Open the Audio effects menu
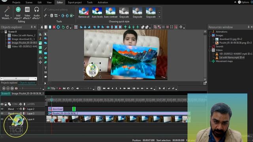The width and height of the screenshot is (253, 142). pos(36,13)
